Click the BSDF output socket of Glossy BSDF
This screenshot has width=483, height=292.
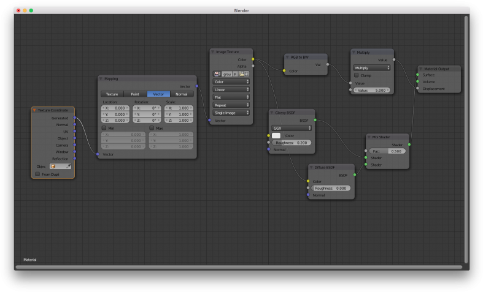(x=315, y=120)
